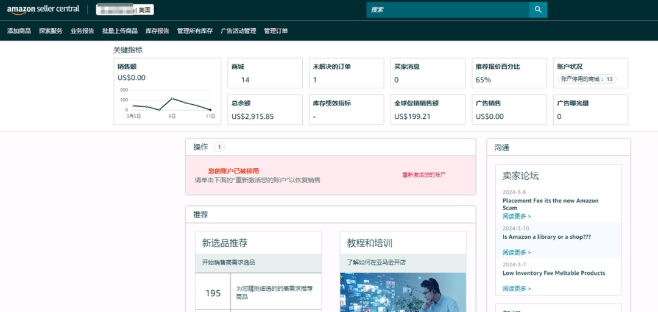The width and height of the screenshot is (658, 312).
Task: Open 管理订单 menu item
Action: pos(276,30)
